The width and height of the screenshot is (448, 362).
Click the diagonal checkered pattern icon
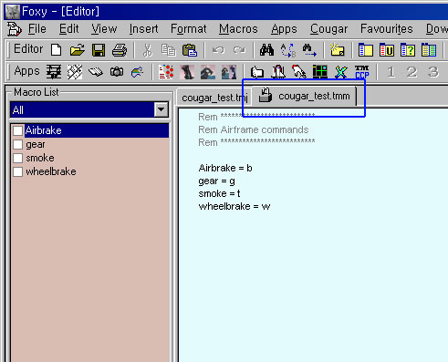click(x=75, y=72)
